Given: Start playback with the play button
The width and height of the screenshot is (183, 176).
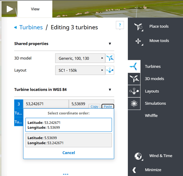Looking at the screenshot, I should click(x=10, y=9).
